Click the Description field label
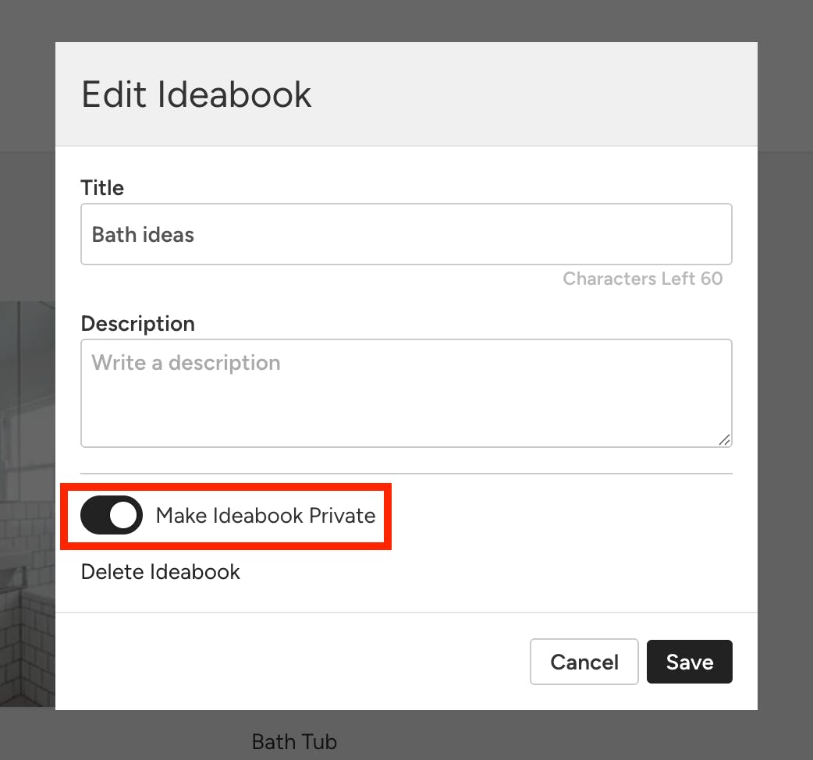The height and width of the screenshot is (760, 813). click(138, 324)
